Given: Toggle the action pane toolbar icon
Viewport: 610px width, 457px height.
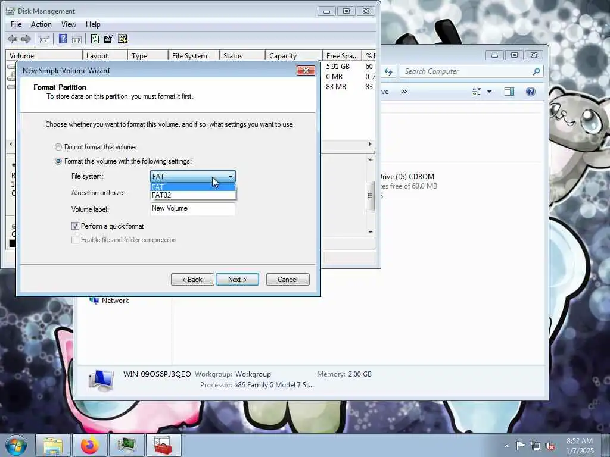Looking at the screenshot, I should 77,39.
